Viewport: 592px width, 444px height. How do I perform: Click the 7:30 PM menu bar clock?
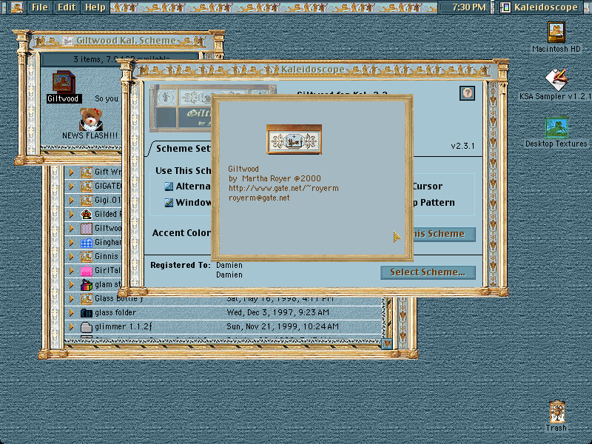pos(469,7)
